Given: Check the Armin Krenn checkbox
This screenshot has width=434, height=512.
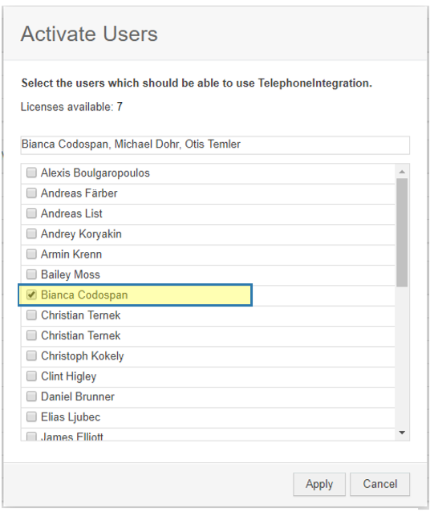Looking at the screenshot, I should click(31, 254).
